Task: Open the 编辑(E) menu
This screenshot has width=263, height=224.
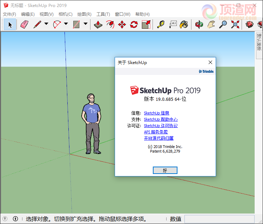Action: tap(28, 14)
